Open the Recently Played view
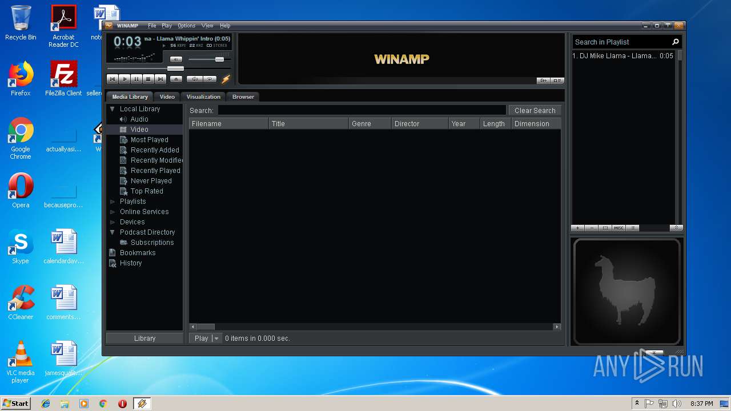Screen dimensions: 731x411 click(x=155, y=171)
